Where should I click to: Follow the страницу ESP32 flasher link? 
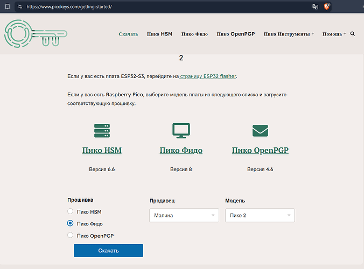click(208, 76)
